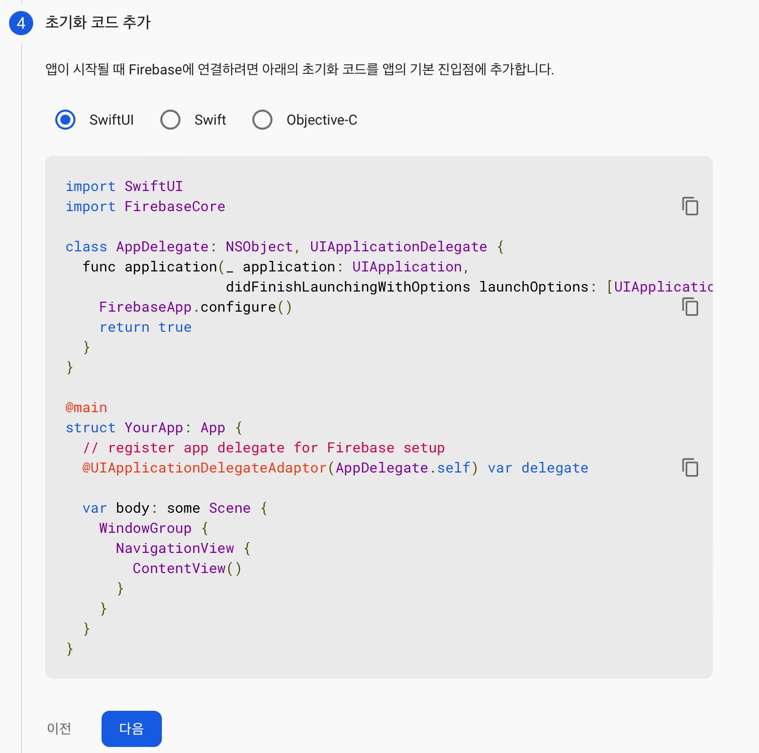Click the 'class AppDelegate' declaration line
759x753 pixels.
(x=285, y=247)
